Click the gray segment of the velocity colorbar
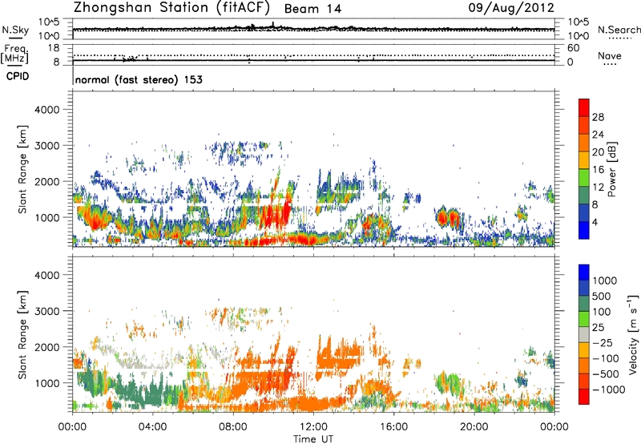The height and width of the screenshot is (444, 641). click(x=584, y=334)
